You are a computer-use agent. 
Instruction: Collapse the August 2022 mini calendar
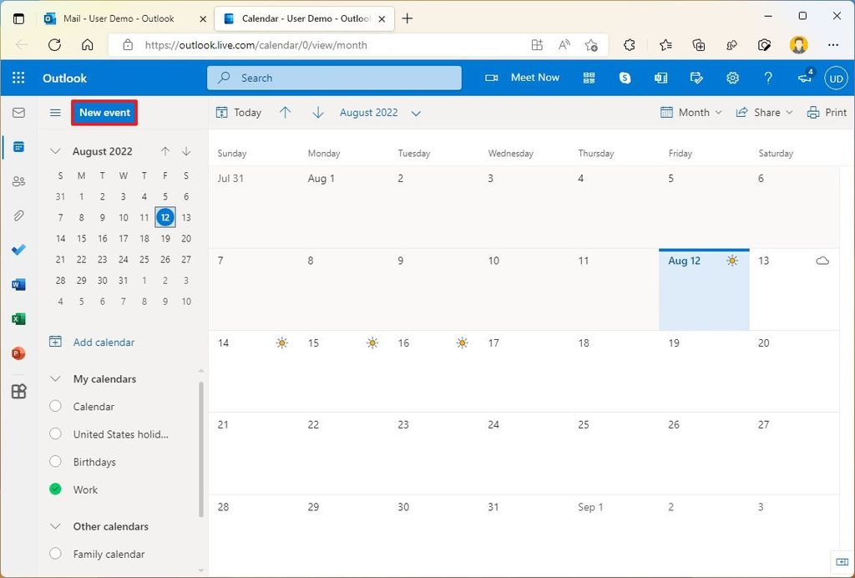(55, 151)
